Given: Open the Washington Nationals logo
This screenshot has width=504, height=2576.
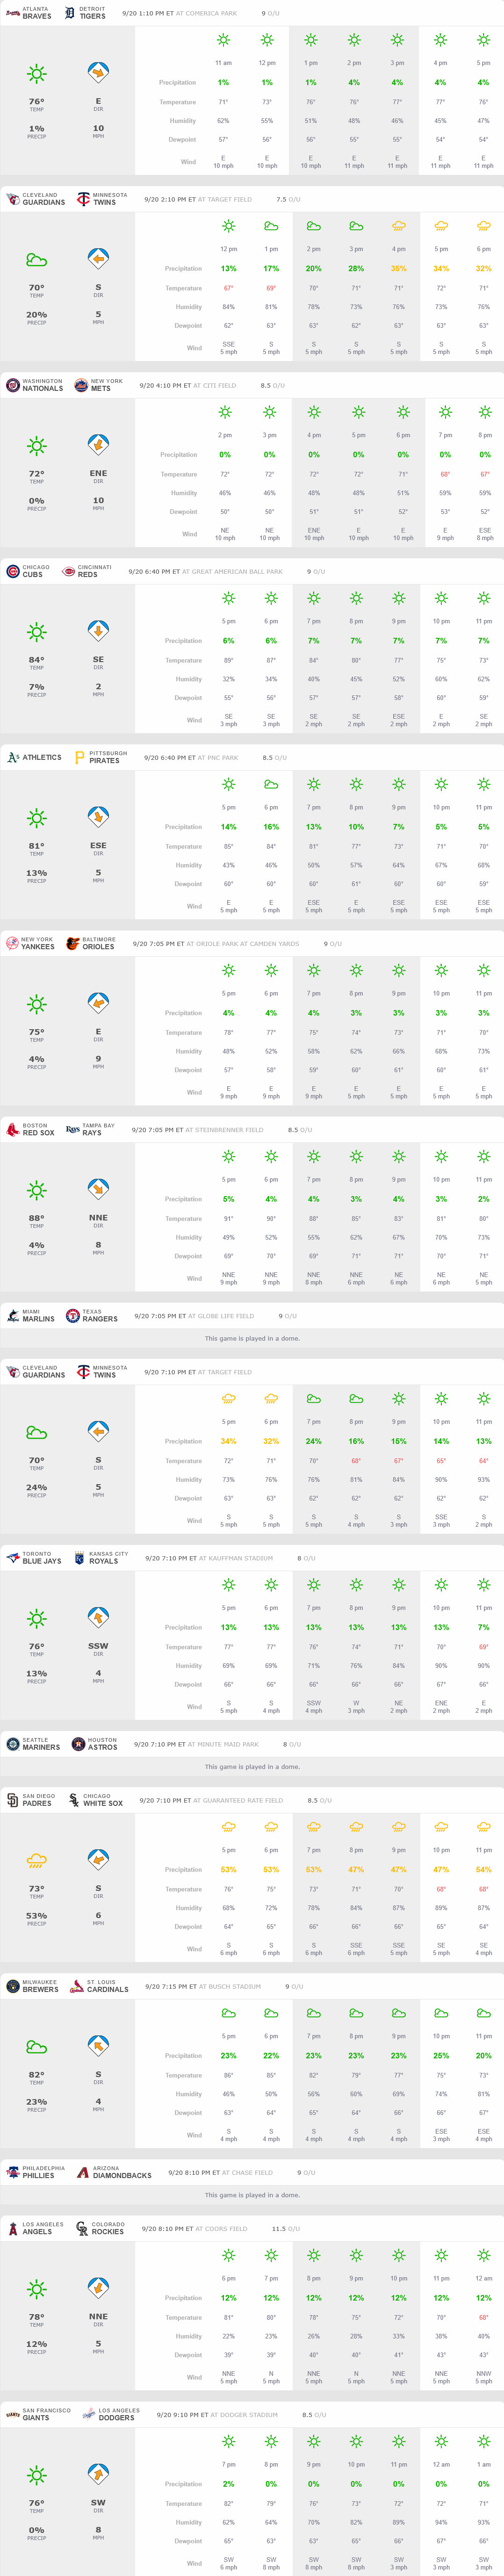Looking at the screenshot, I should click(13, 385).
